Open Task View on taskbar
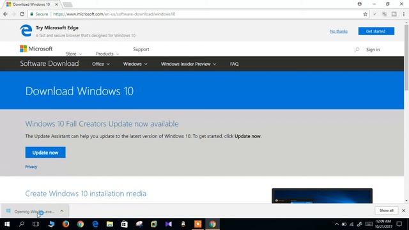The width and height of the screenshot is (409, 230). click(36, 224)
